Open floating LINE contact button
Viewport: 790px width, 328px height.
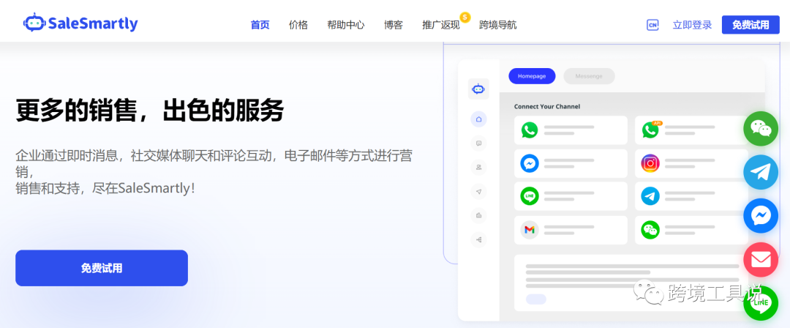click(761, 303)
